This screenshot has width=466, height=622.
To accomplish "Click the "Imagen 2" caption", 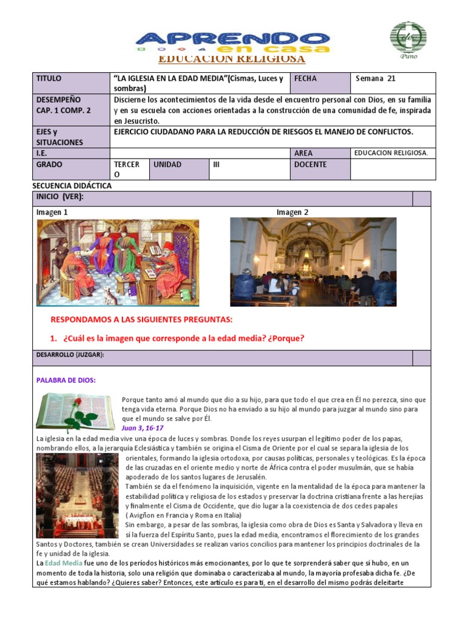I will (292, 212).
